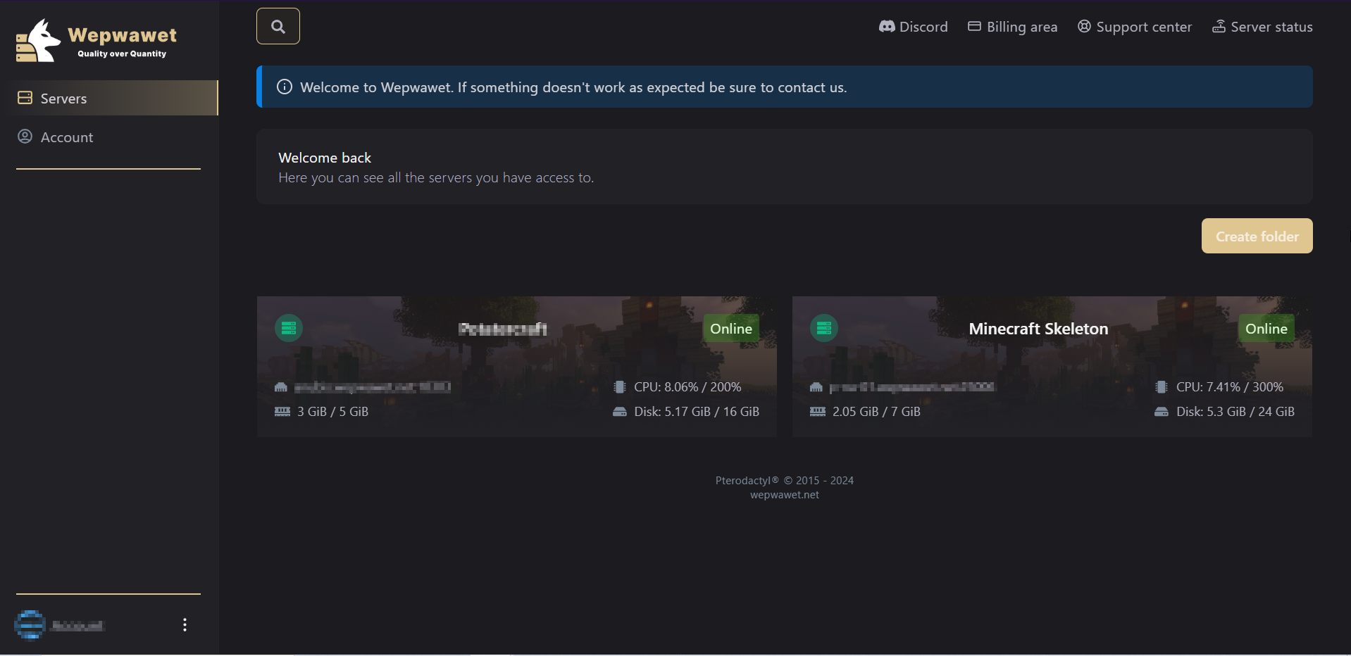The width and height of the screenshot is (1351, 656).
Task: Click the blurred username in the sidebar
Action: point(77,626)
